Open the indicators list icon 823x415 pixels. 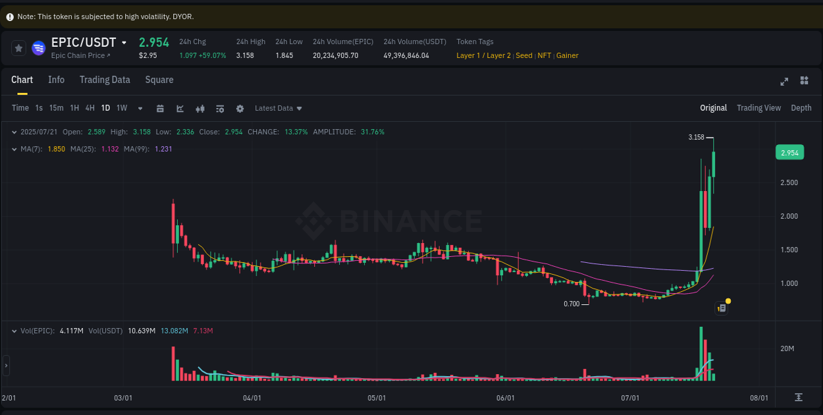[219, 108]
